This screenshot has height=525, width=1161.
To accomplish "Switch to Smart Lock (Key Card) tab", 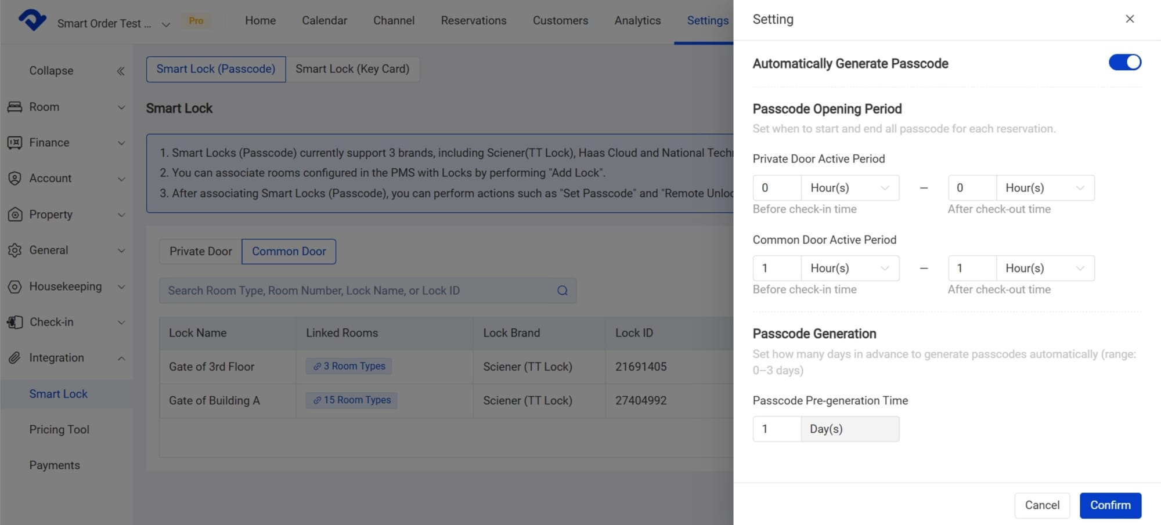I will 352,69.
